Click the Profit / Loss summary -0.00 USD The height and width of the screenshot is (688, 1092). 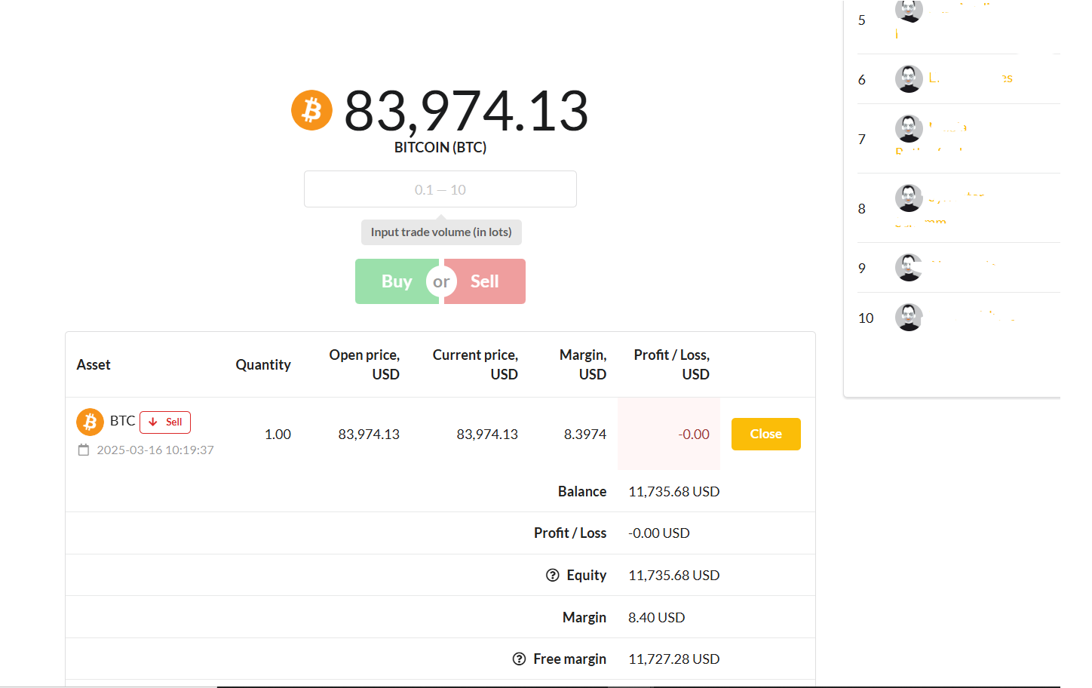pos(659,533)
